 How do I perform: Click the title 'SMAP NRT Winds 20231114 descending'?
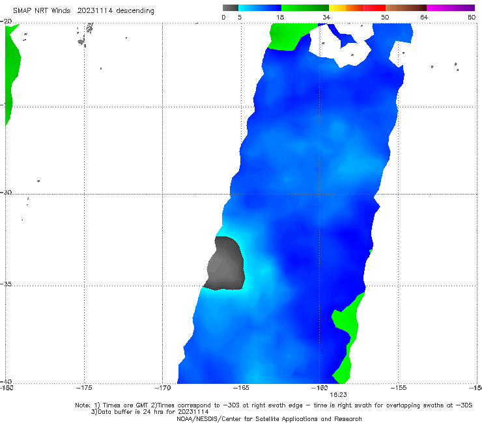click(x=83, y=11)
